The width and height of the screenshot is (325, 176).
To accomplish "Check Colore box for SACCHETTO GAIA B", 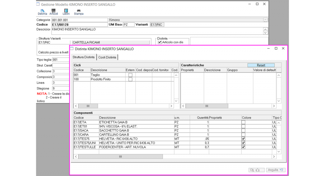I will pyautogui.click(x=243, y=130).
